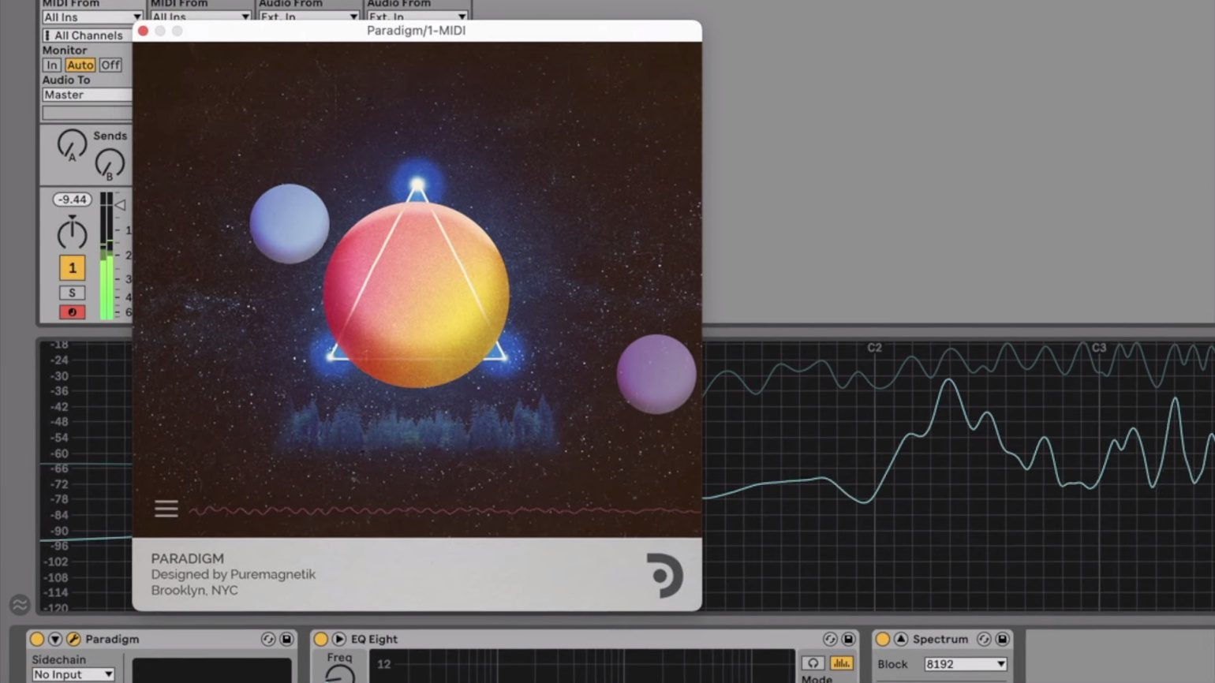This screenshot has height=683, width=1215.
Task: Click the blue planet in the Paradigm plugin
Action: [x=290, y=223]
